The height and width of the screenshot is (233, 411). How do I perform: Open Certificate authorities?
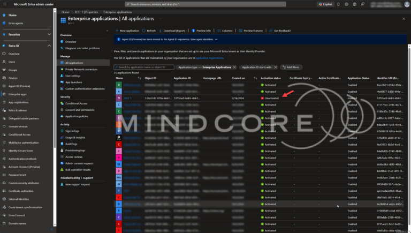[21, 191]
